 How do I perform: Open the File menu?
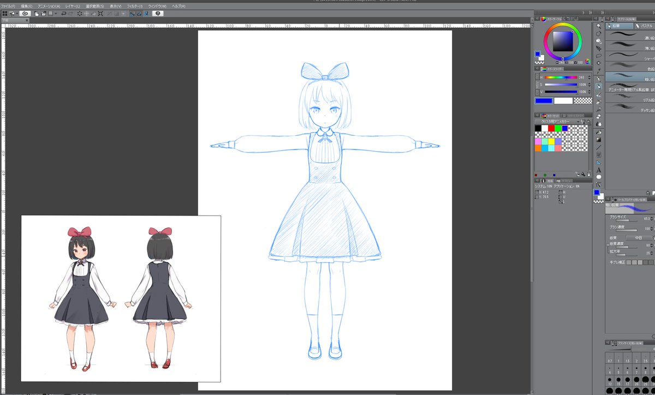8,7
